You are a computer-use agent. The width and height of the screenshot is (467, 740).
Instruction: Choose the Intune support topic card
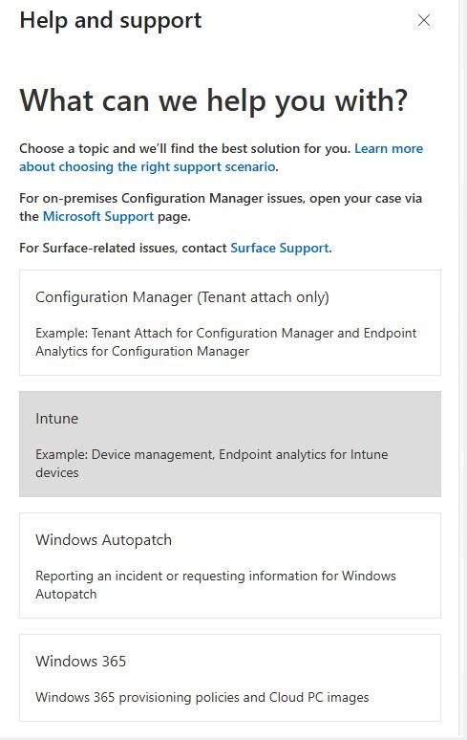click(230, 444)
